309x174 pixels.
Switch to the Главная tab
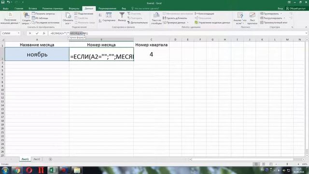(x=19, y=9)
